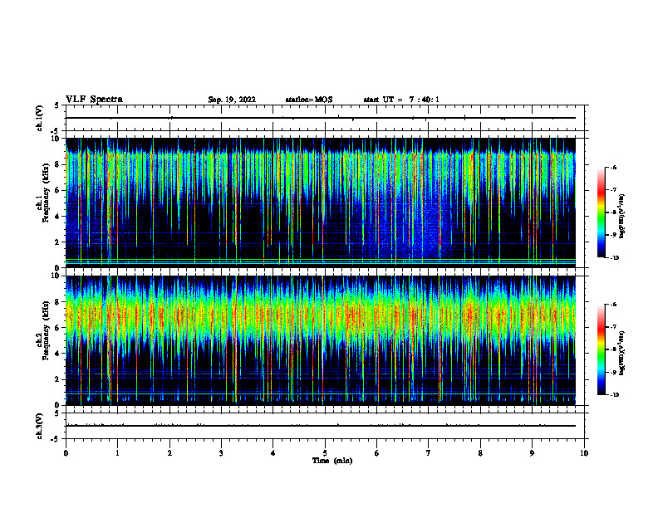
Task: Click time axis tick label 2
Action: point(169,453)
